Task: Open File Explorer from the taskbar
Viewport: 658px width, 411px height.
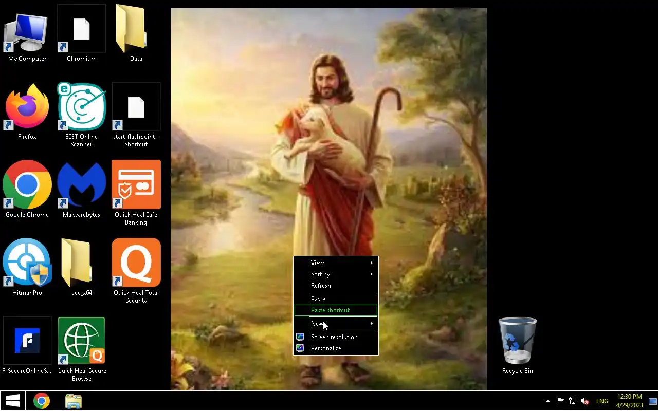Action: pos(74,401)
